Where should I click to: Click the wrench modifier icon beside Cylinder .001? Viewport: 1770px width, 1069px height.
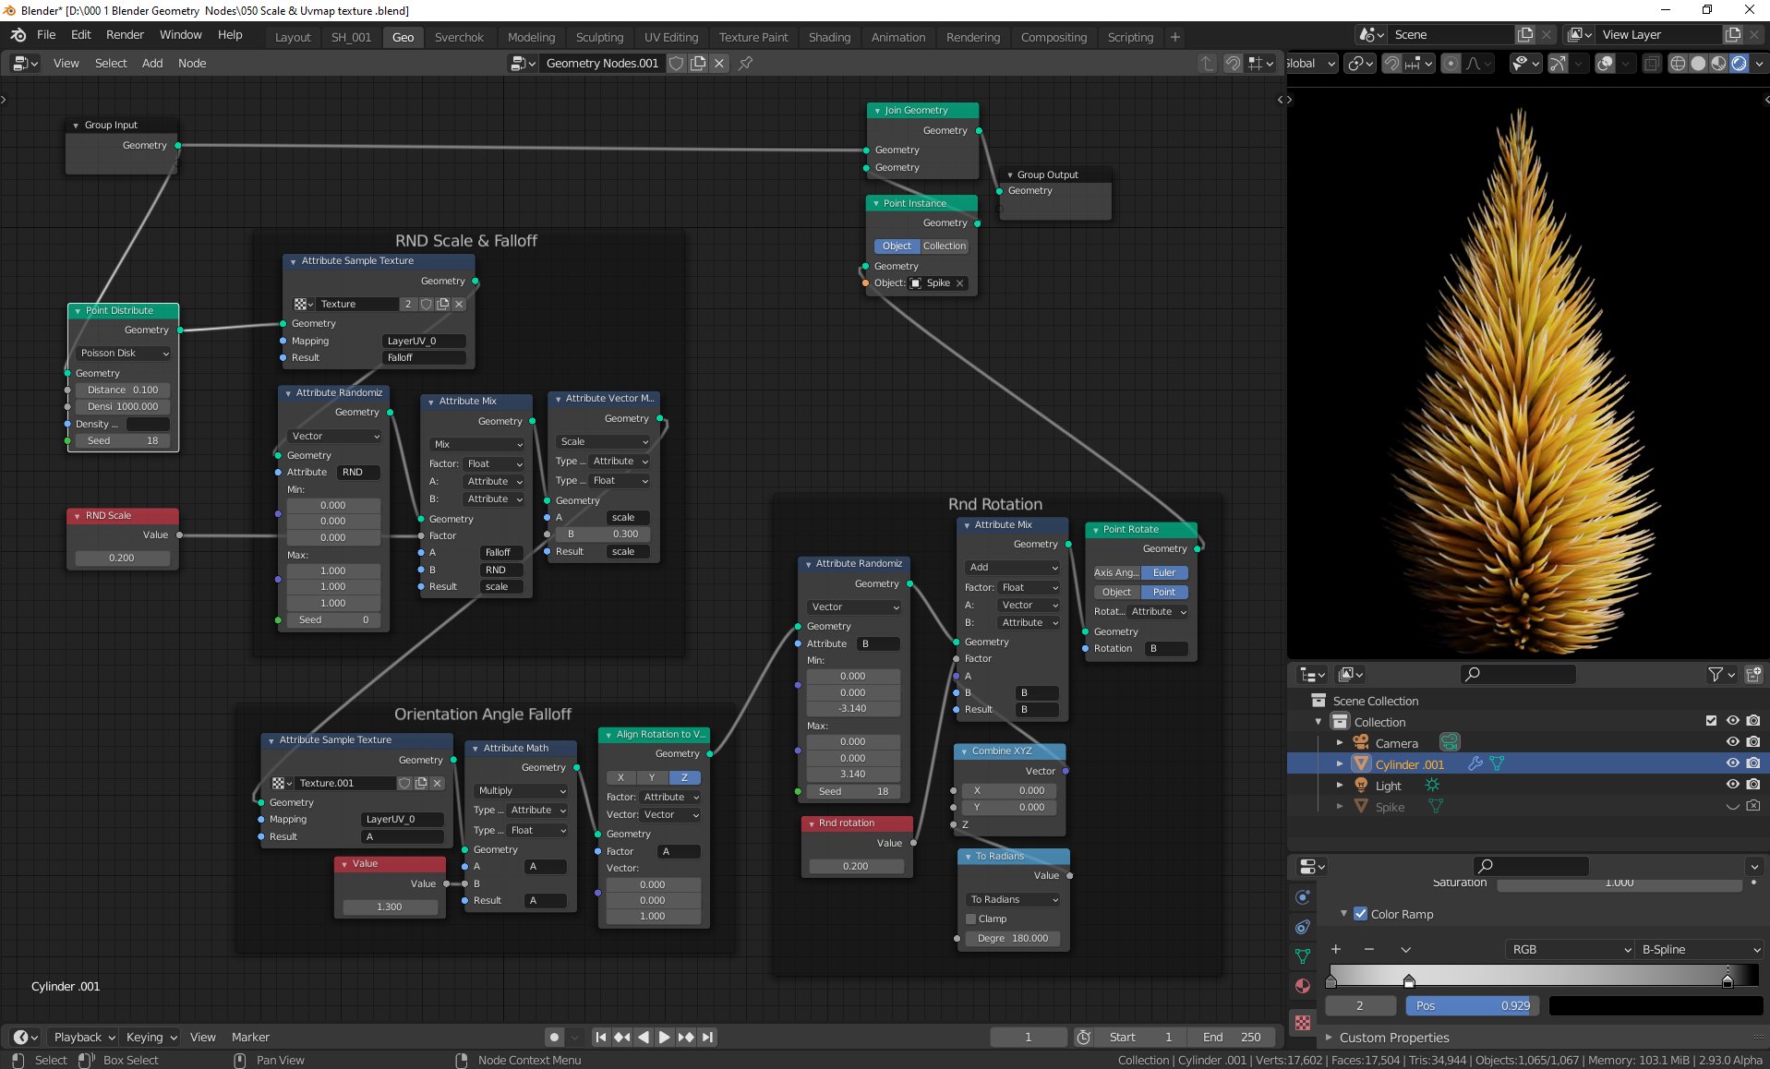click(x=1476, y=764)
